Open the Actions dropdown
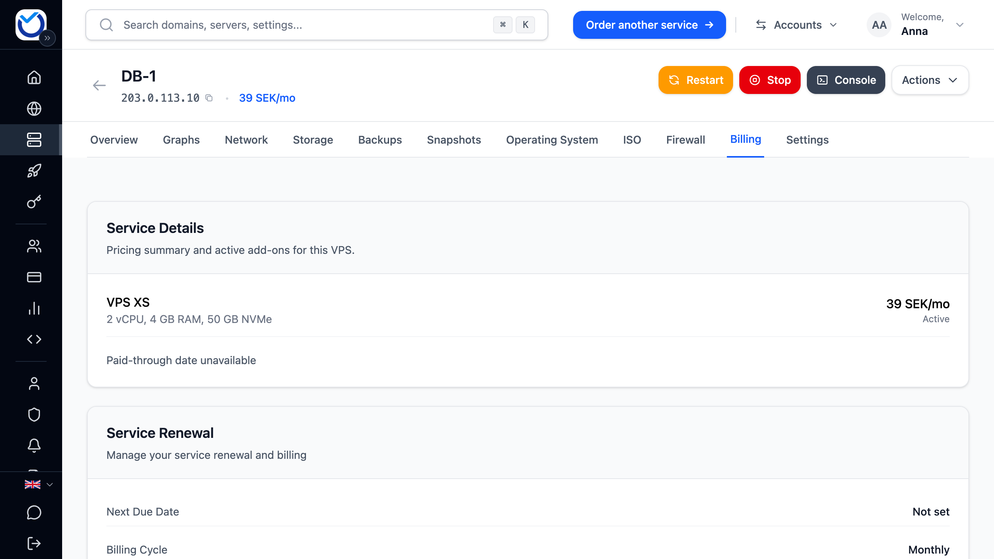Viewport: 994px width, 559px height. pyautogui.click(x=930, y=80)
